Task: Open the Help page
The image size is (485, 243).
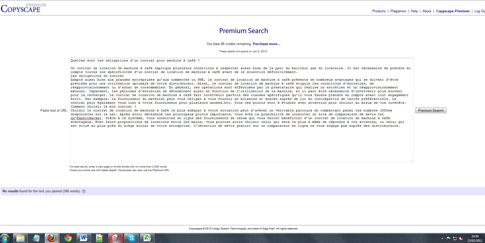Action: (x=414, y=11)
